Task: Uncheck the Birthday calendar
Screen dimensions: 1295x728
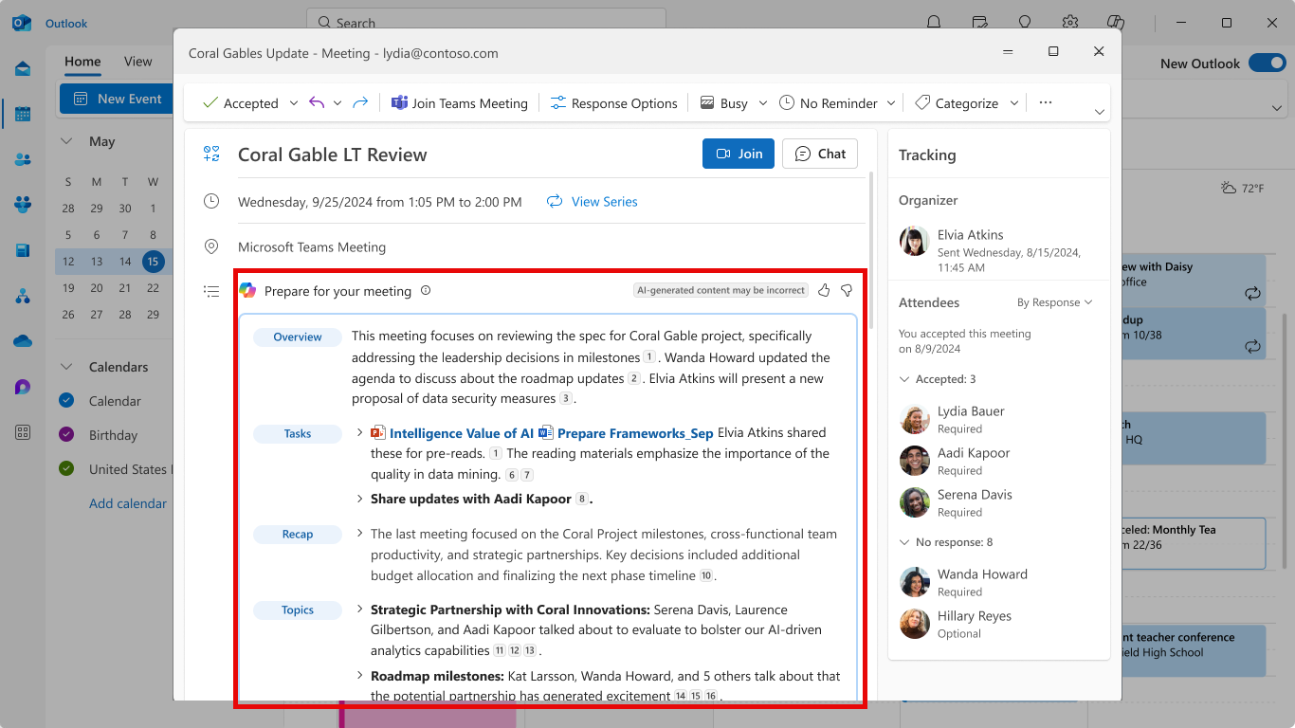Action: (66, 435)
